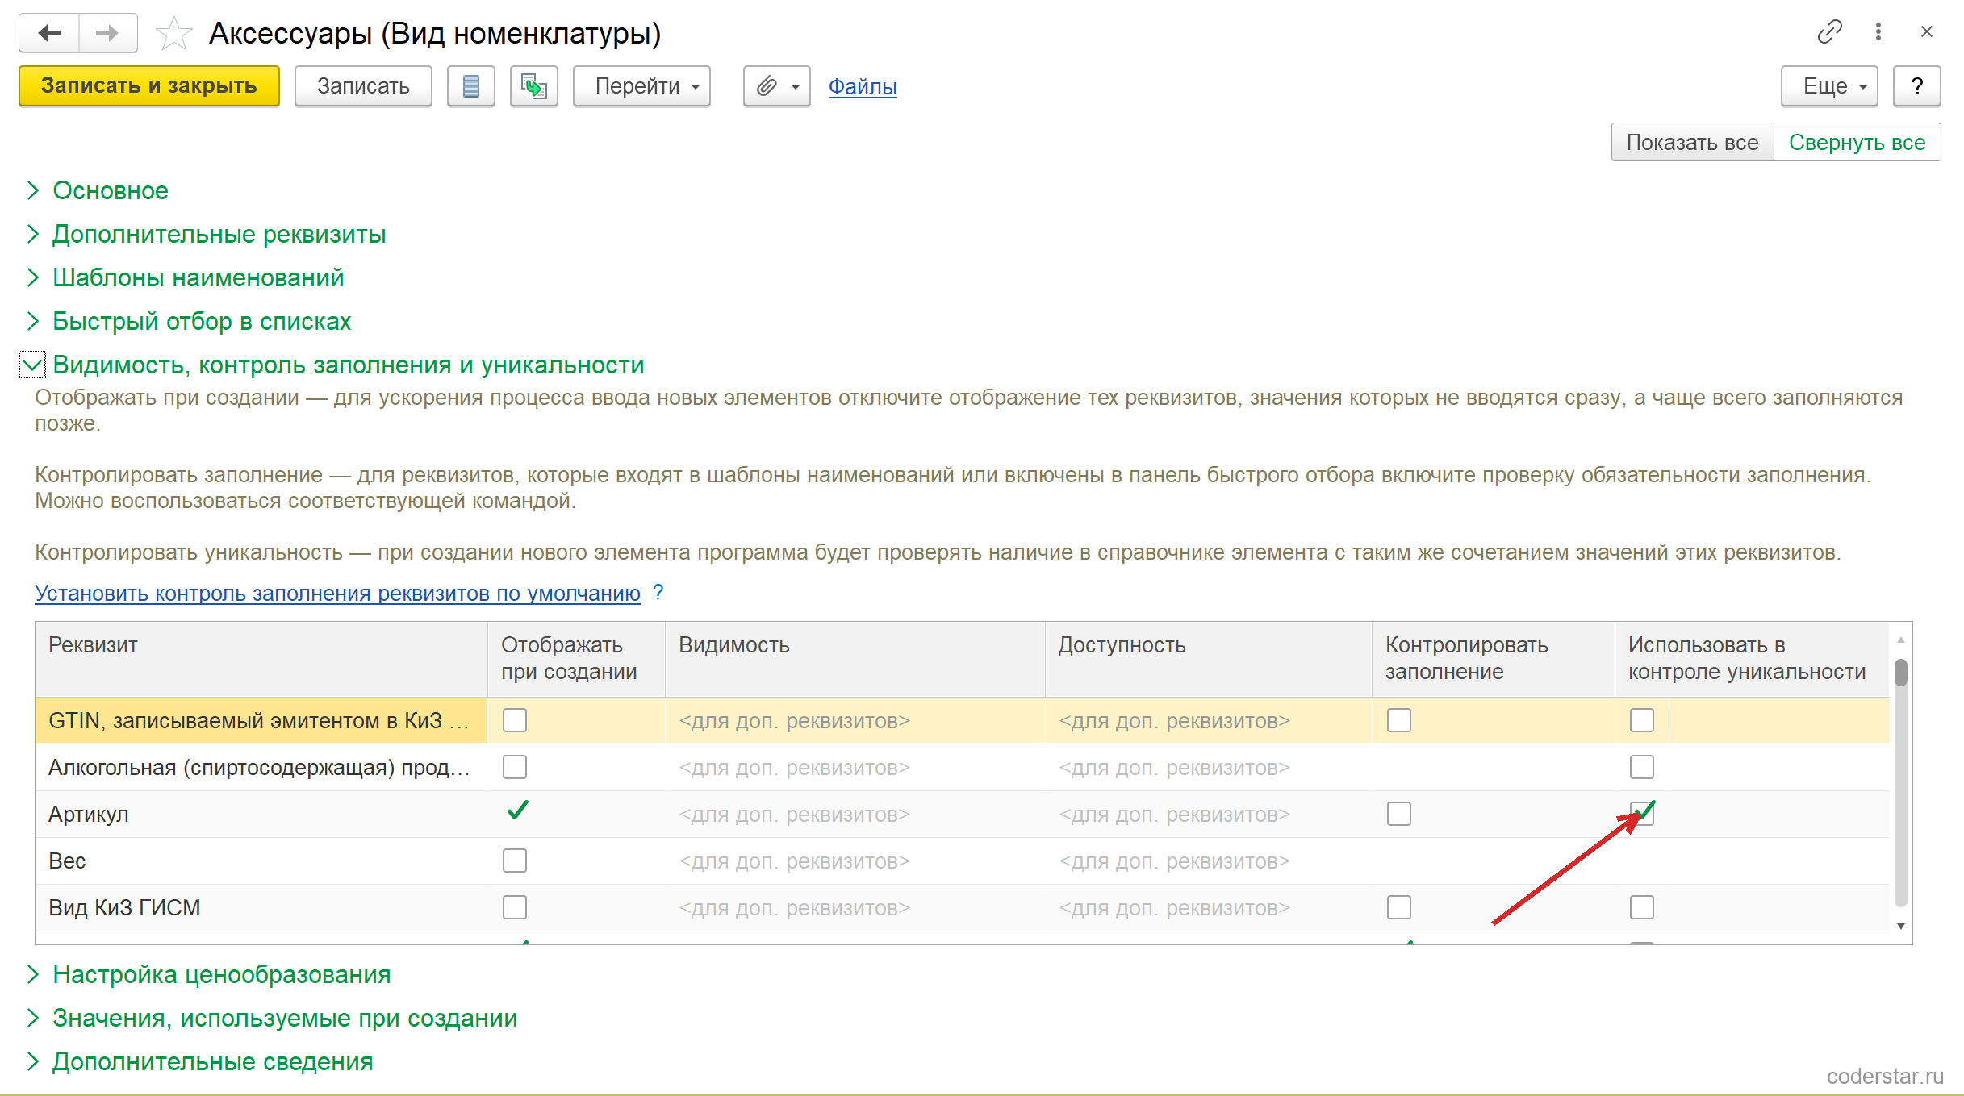Screen dimensions: 1964x1096
Task: Click Отображать при создании column header
Action: click(x=577, y=659)
